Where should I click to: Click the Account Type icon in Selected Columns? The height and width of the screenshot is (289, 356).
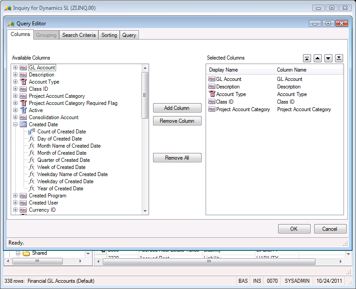[212, 94]
